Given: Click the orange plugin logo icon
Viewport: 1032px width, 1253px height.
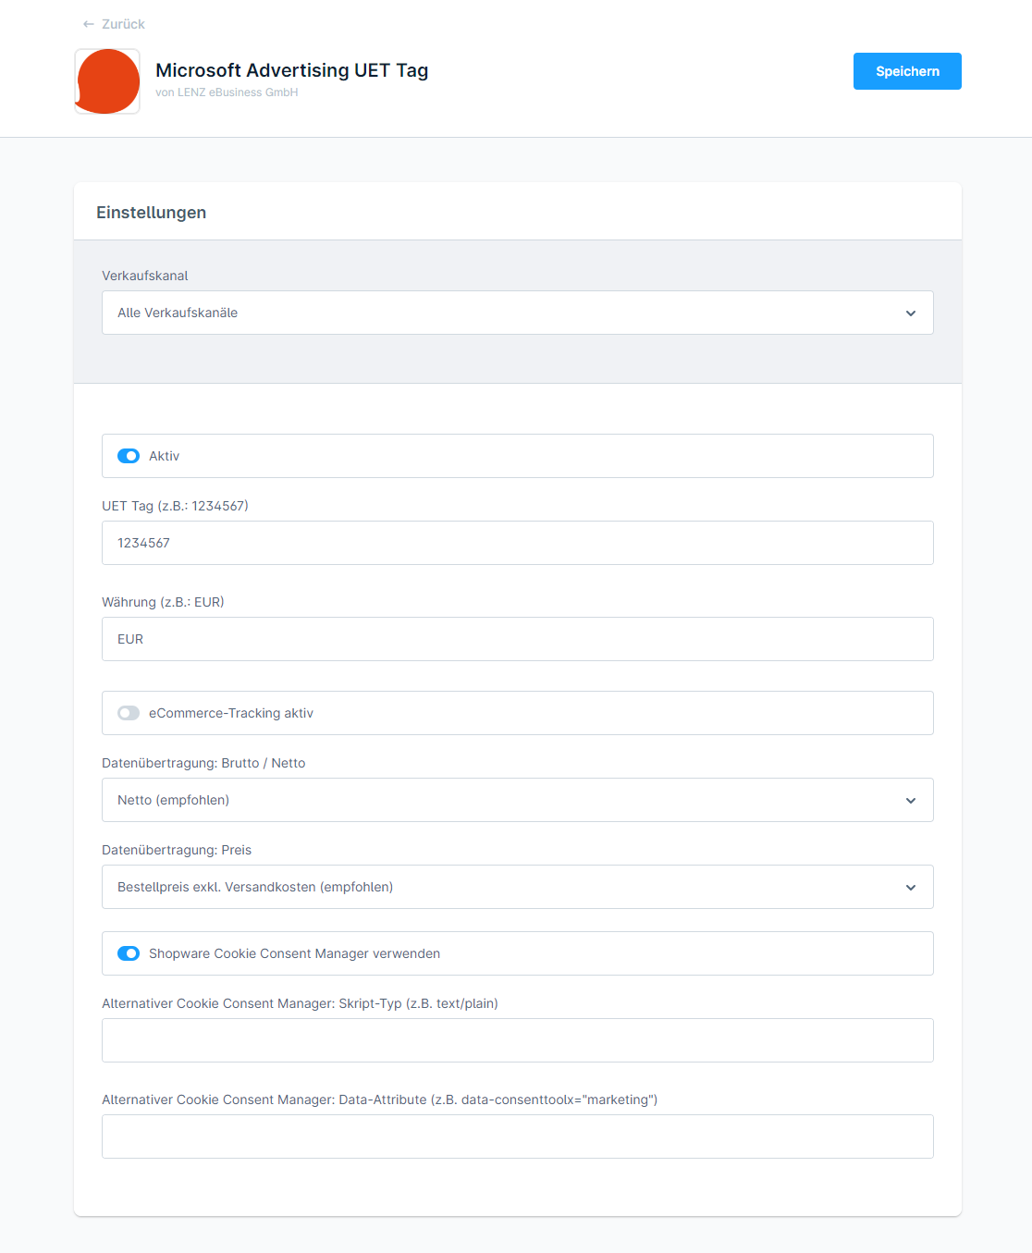Looking at the screenshot, I should pyautogui.click(x=107, y=81).
